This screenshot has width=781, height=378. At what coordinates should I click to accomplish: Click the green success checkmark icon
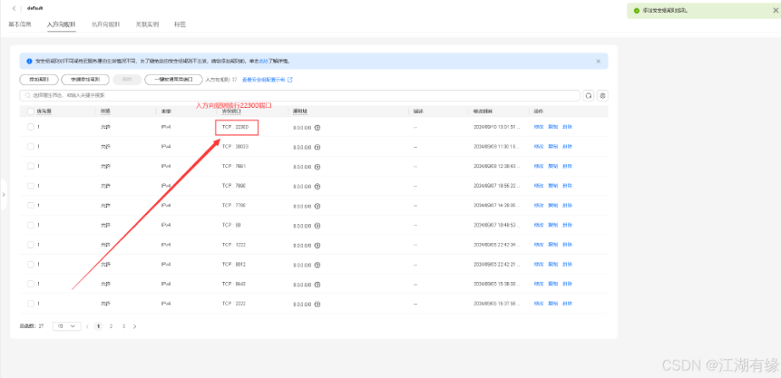pos(636,10)
